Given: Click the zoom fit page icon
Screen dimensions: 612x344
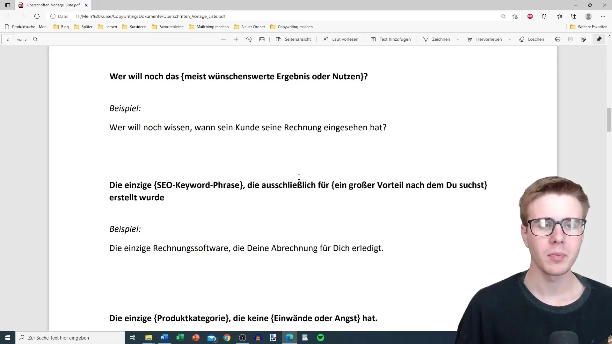Looking at the screenshot, I should click(x=261, y=39).
